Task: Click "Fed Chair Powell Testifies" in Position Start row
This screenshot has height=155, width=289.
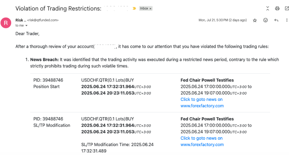Action: 207,80
